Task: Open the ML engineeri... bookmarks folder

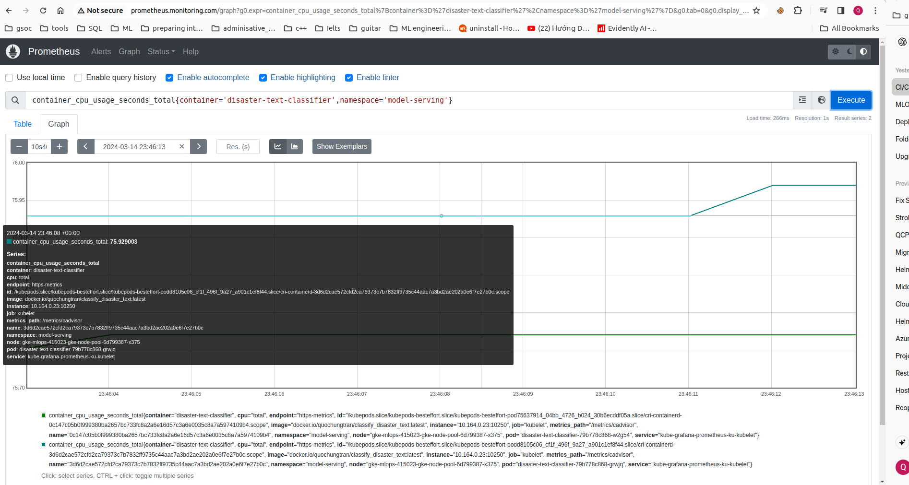Action: pyautogui.click(x=420, y=28)
